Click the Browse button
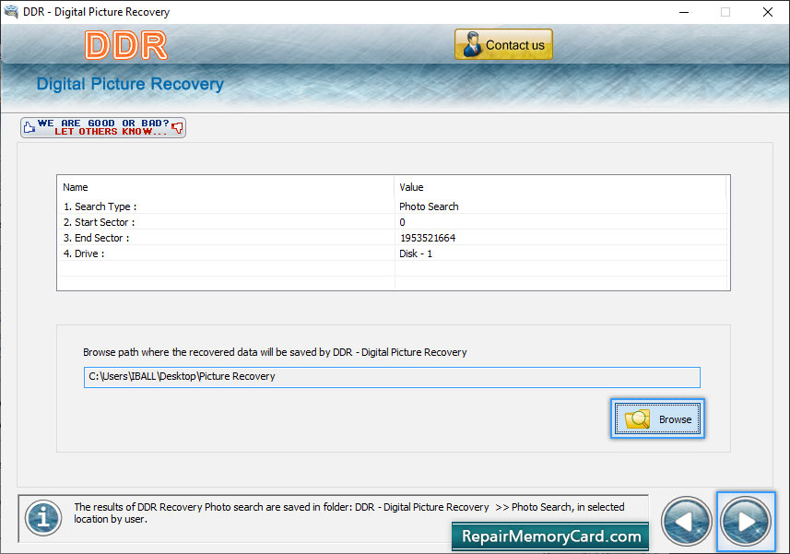 (657, 418)
